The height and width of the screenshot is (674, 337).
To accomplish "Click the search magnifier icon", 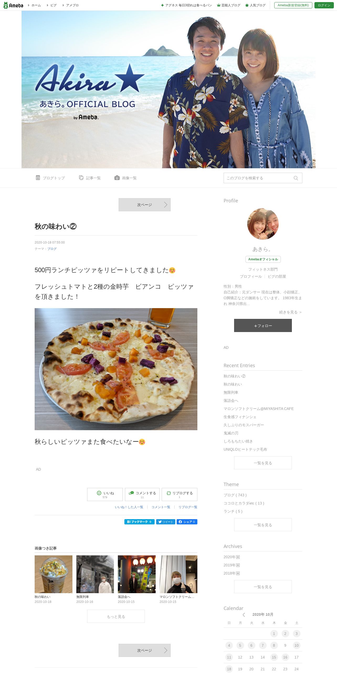I will [296, 178].
